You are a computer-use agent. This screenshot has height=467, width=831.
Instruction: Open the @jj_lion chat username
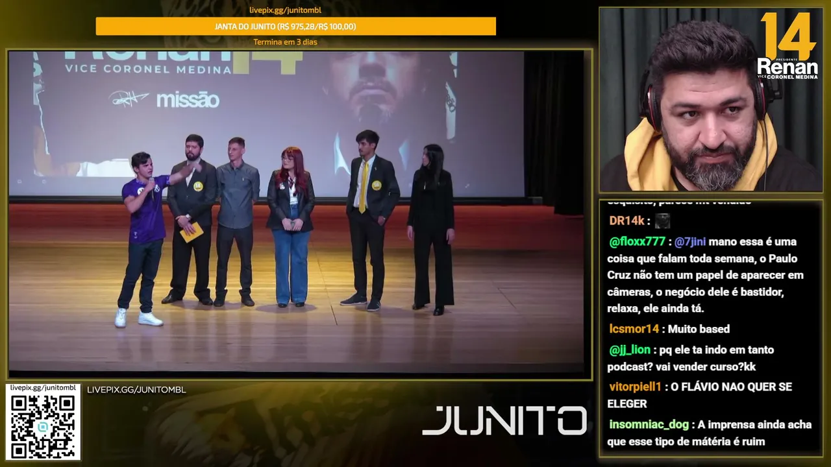tap(630, 350)
